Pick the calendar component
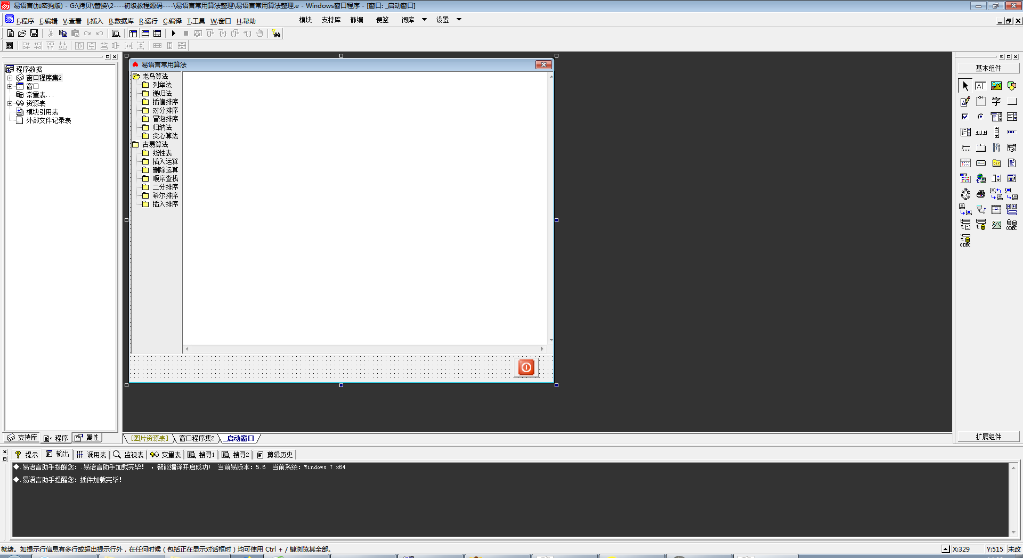This screenshot has height=558, width=1023. [965, 163]
